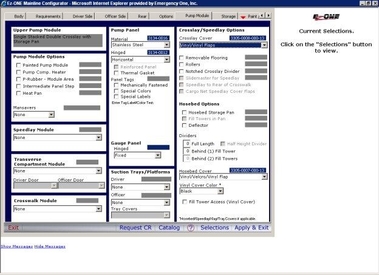Check Special Colors option
The image size is (379, 275).
[x=116, y=91]
